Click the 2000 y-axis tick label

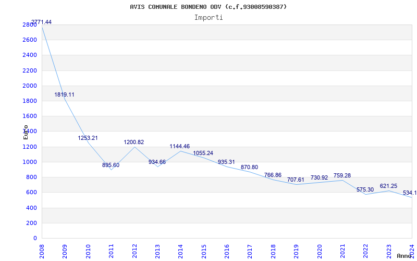[30, 86]
